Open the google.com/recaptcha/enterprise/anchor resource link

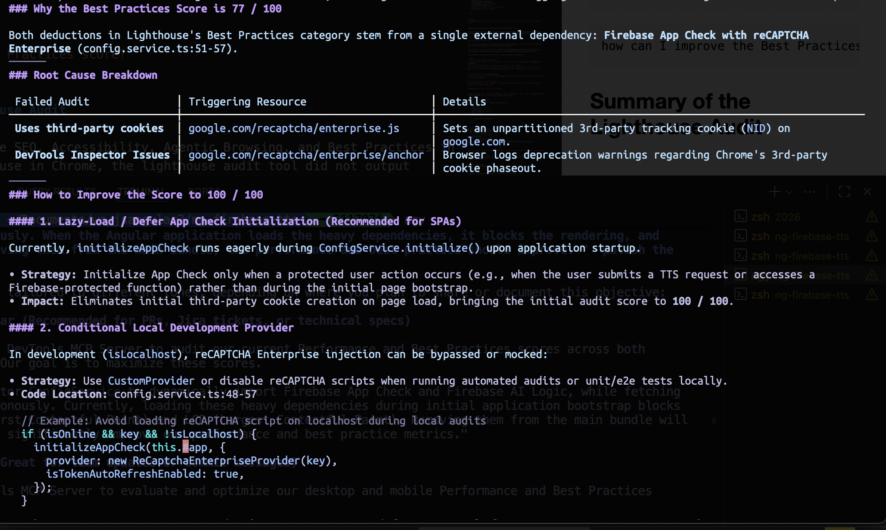tap(306, 155)
